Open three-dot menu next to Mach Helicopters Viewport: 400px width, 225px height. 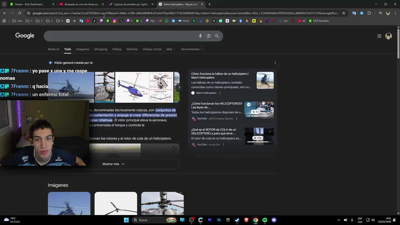pos(220,93)
